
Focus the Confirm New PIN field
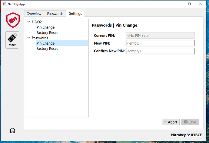coord(160,51)
